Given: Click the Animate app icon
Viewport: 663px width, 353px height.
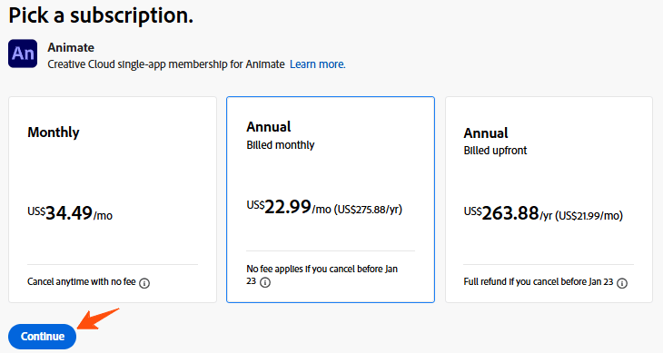Looking at the screenshot, I should click(x=23, y=54).
